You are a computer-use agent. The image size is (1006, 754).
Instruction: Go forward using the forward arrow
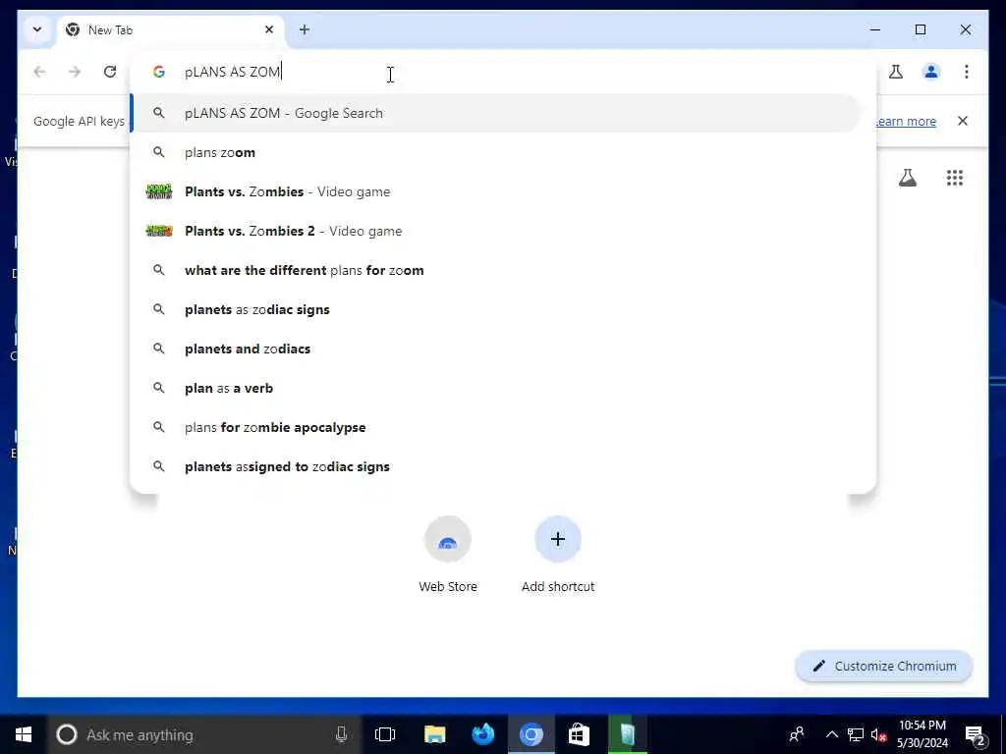[75, 72]
